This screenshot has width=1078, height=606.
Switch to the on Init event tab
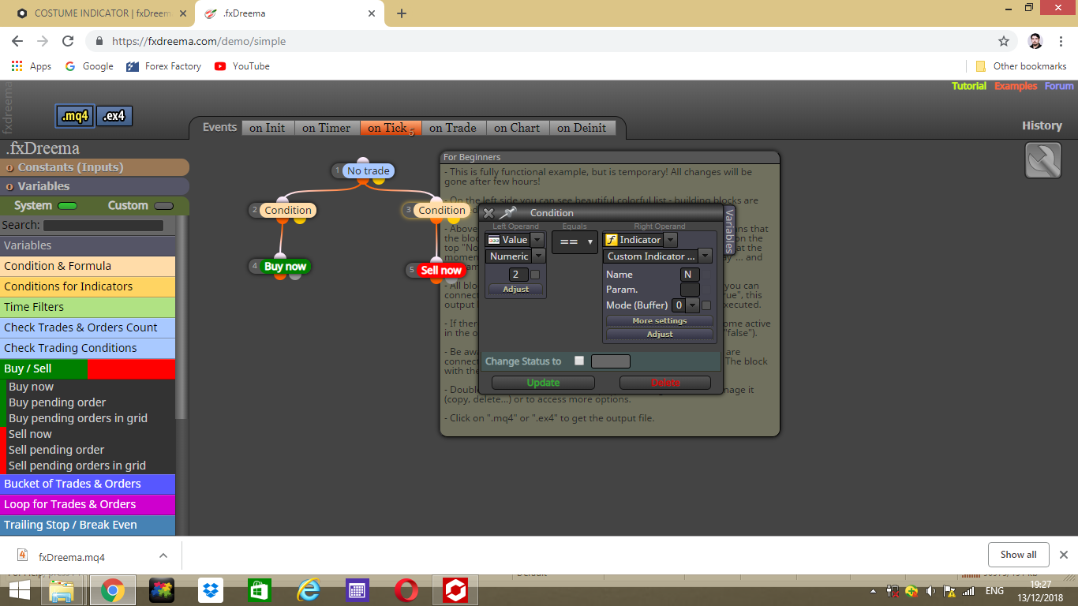[x=268, y=128]
